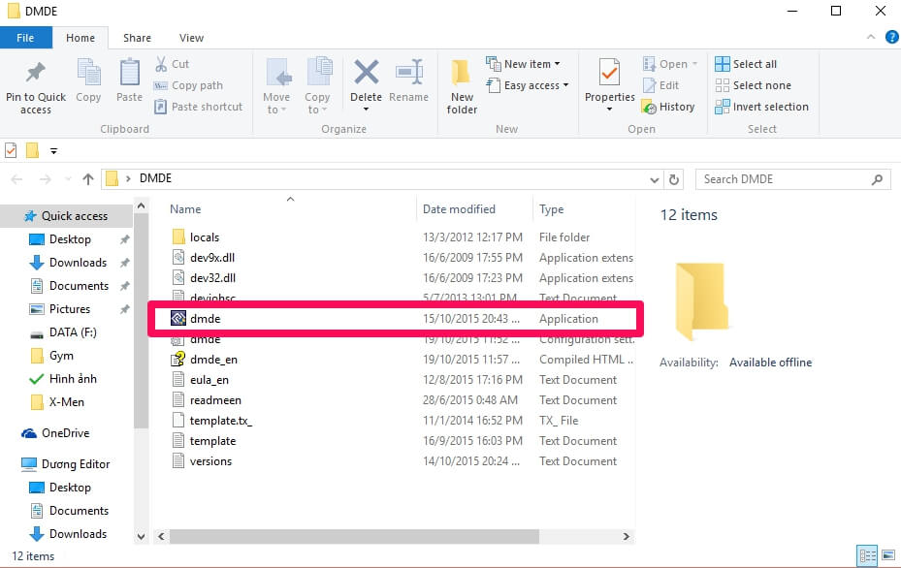Click the refresh button beside address bar
This screenshot has width=901, height=568.
(673, 179)
